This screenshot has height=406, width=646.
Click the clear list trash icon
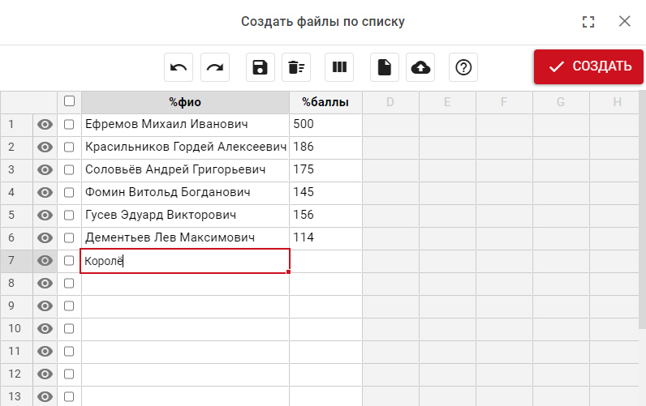click(x=296, y=67)
